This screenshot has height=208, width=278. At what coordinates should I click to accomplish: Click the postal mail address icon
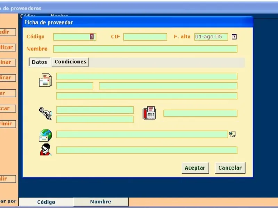pyautogui.click(x=46, y=80)
